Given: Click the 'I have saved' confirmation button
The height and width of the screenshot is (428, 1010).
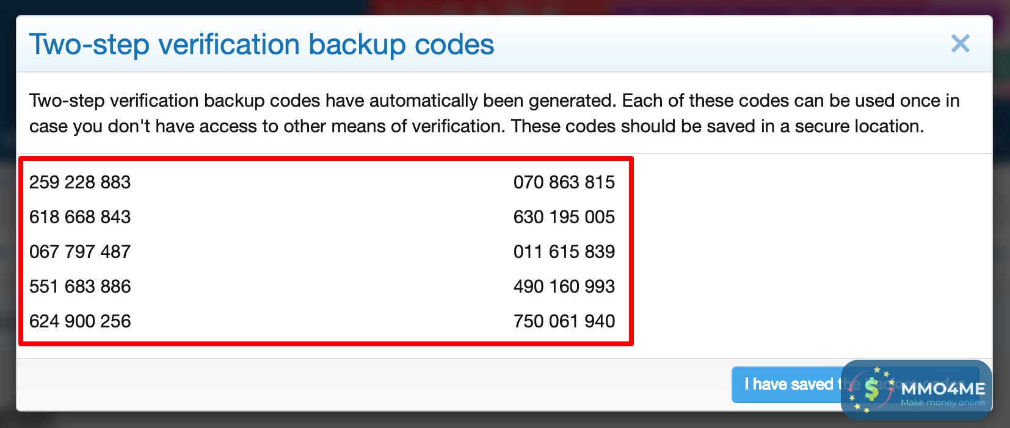Looking at the screenshot, I should tap(788, 384).
